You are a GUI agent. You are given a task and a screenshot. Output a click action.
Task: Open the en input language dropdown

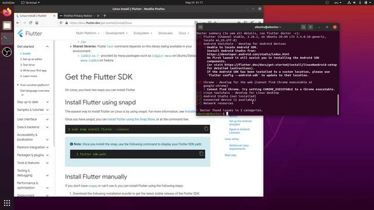338,2
